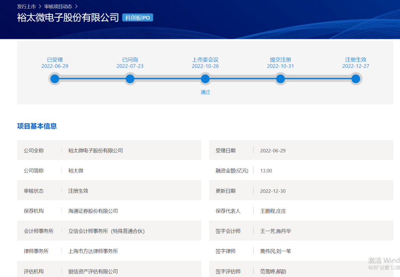Image resolution: width=400 pixels, height=277 pixels.
Task: Click the 13.00 financing amount value
Action: [266, 171]
